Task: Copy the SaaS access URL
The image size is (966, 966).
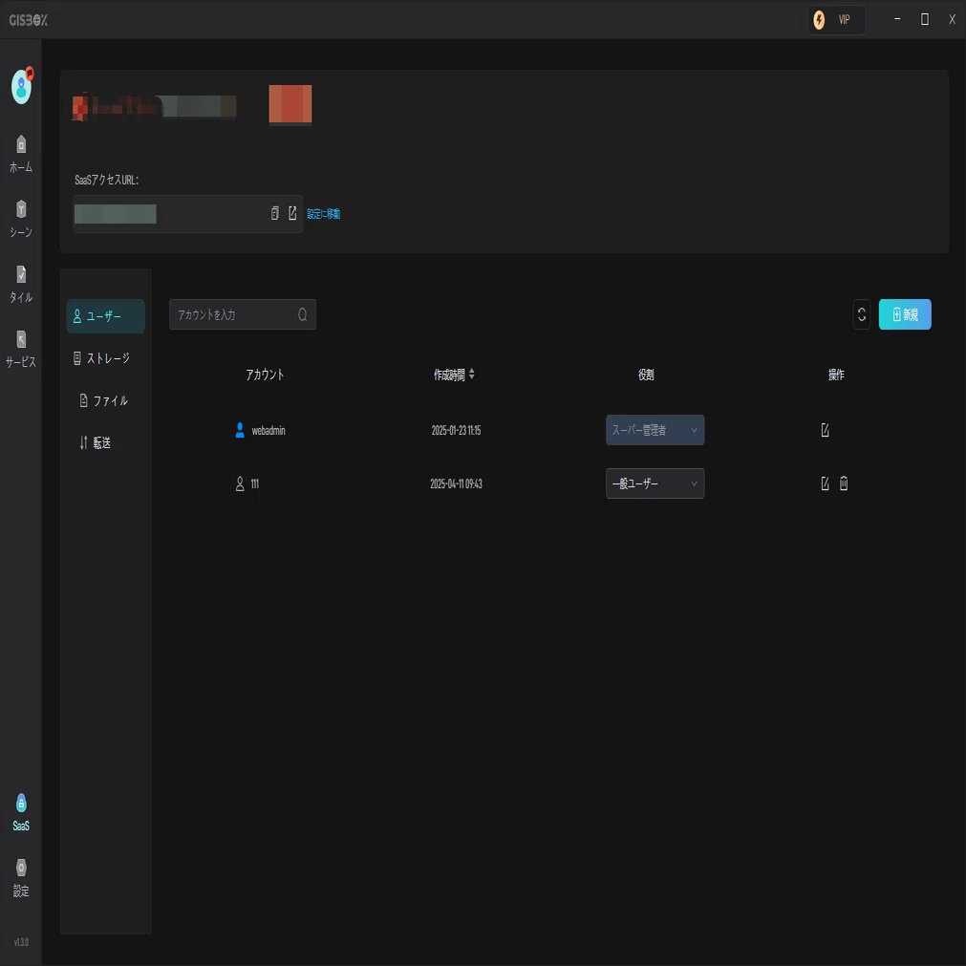Action: [275, 213]
